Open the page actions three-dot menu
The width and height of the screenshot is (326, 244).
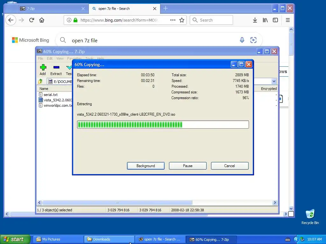coord(173,20)
